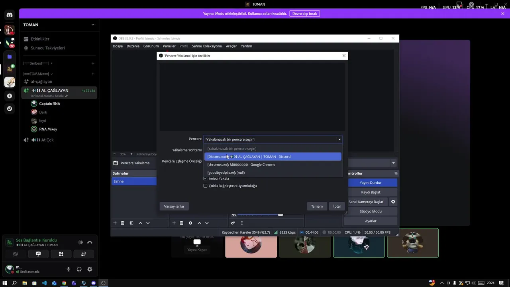Click Discord screen share icon button
Image resolution: width=510 pixels, height=287 pixels.
38,254
